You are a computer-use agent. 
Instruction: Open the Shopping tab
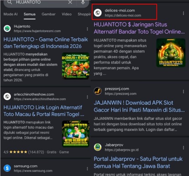84,14
